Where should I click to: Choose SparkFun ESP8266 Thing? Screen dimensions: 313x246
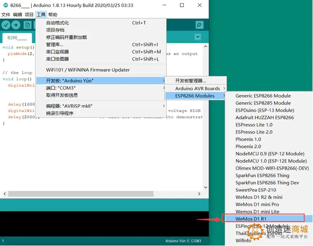tap(269, 175)
